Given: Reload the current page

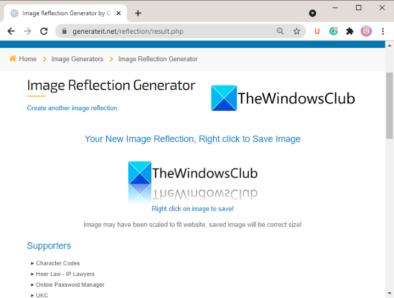Looking at the screenshot, I should point(44,31).
